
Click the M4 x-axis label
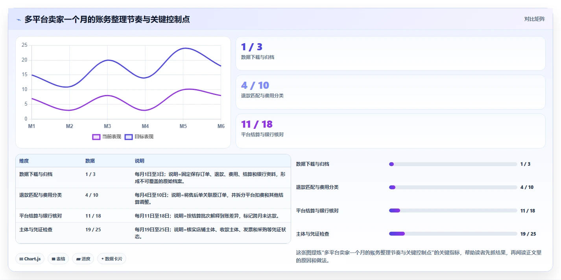pyautogui.click(x=145, y=126)
